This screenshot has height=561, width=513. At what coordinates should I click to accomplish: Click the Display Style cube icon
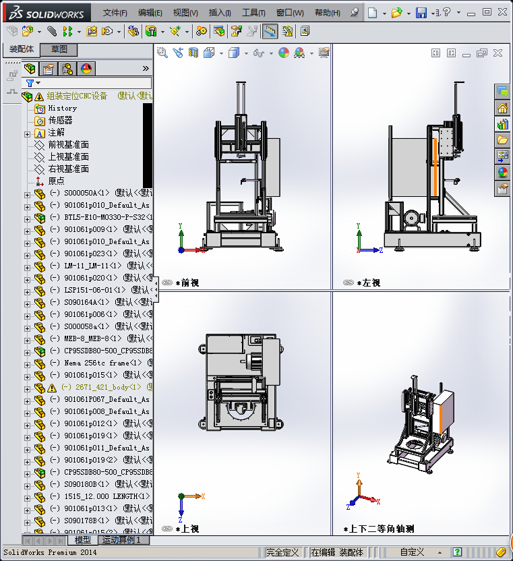point(234,53)
